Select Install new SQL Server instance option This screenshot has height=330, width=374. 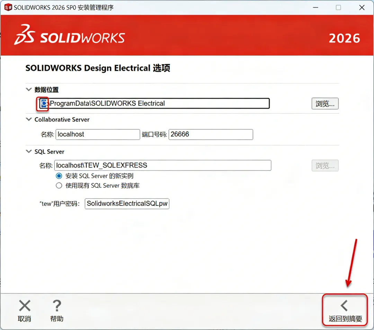[59, 176]
